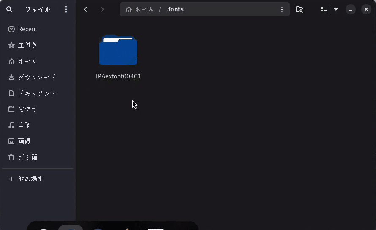This screenshot has width=376, height=230.
Task: Open the 星付き starred sidebar item
Action: click(38, 45)
